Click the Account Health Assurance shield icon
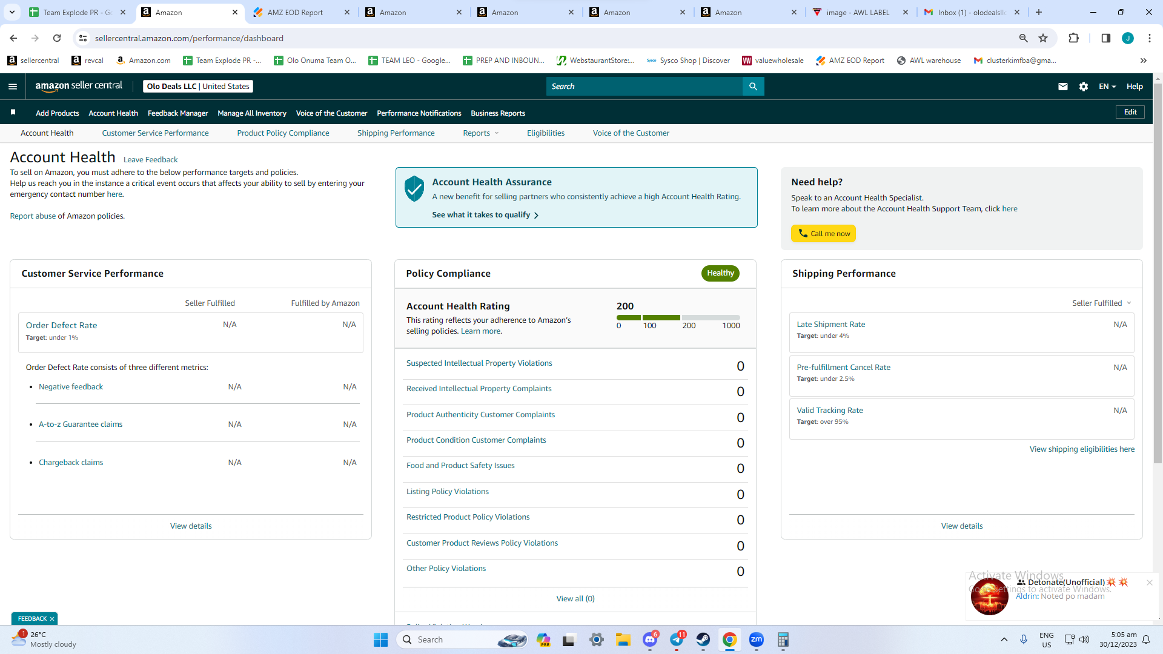 click(x=414, y=189)
